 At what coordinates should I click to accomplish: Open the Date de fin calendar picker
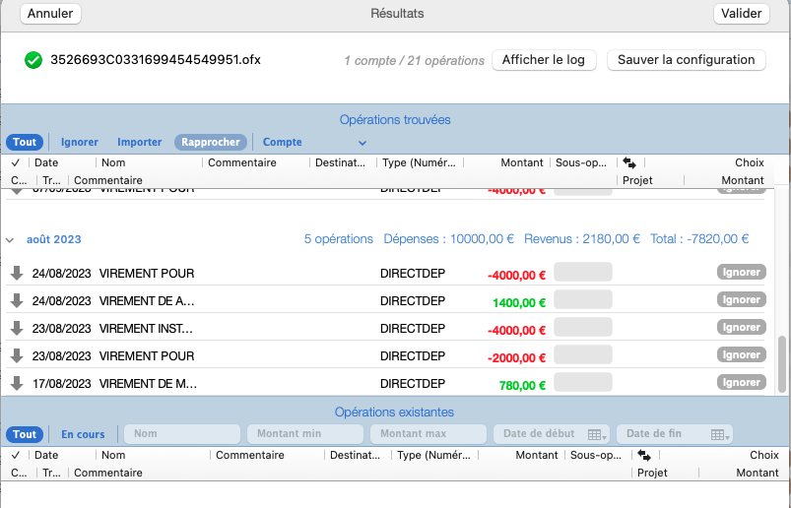point(718,434)
